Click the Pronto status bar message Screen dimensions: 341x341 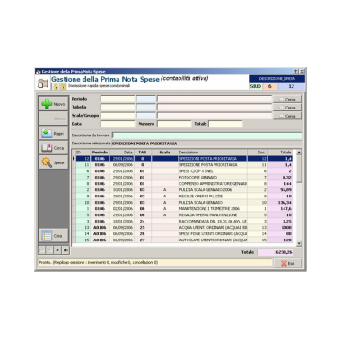coord(155,263)
